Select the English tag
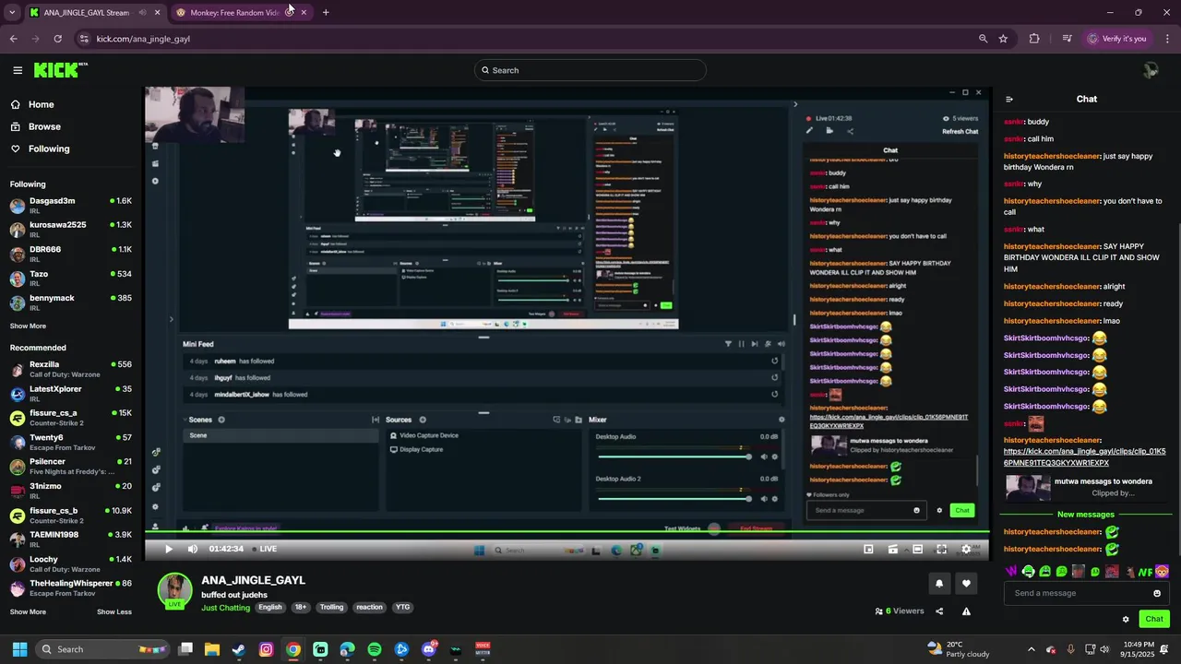 pos(270,608)
